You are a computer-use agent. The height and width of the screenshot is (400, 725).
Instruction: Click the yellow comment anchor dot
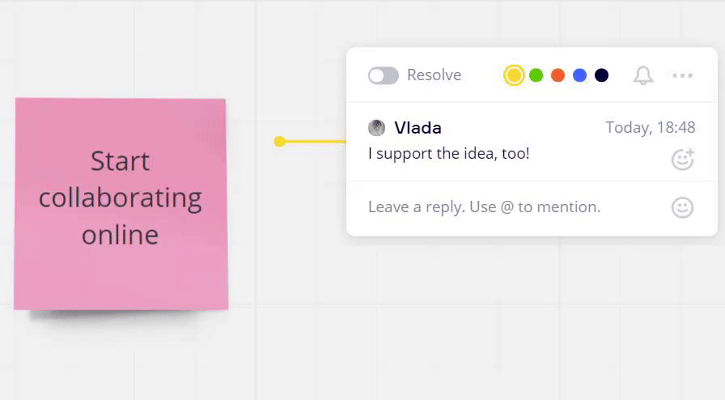pos(279,142)
